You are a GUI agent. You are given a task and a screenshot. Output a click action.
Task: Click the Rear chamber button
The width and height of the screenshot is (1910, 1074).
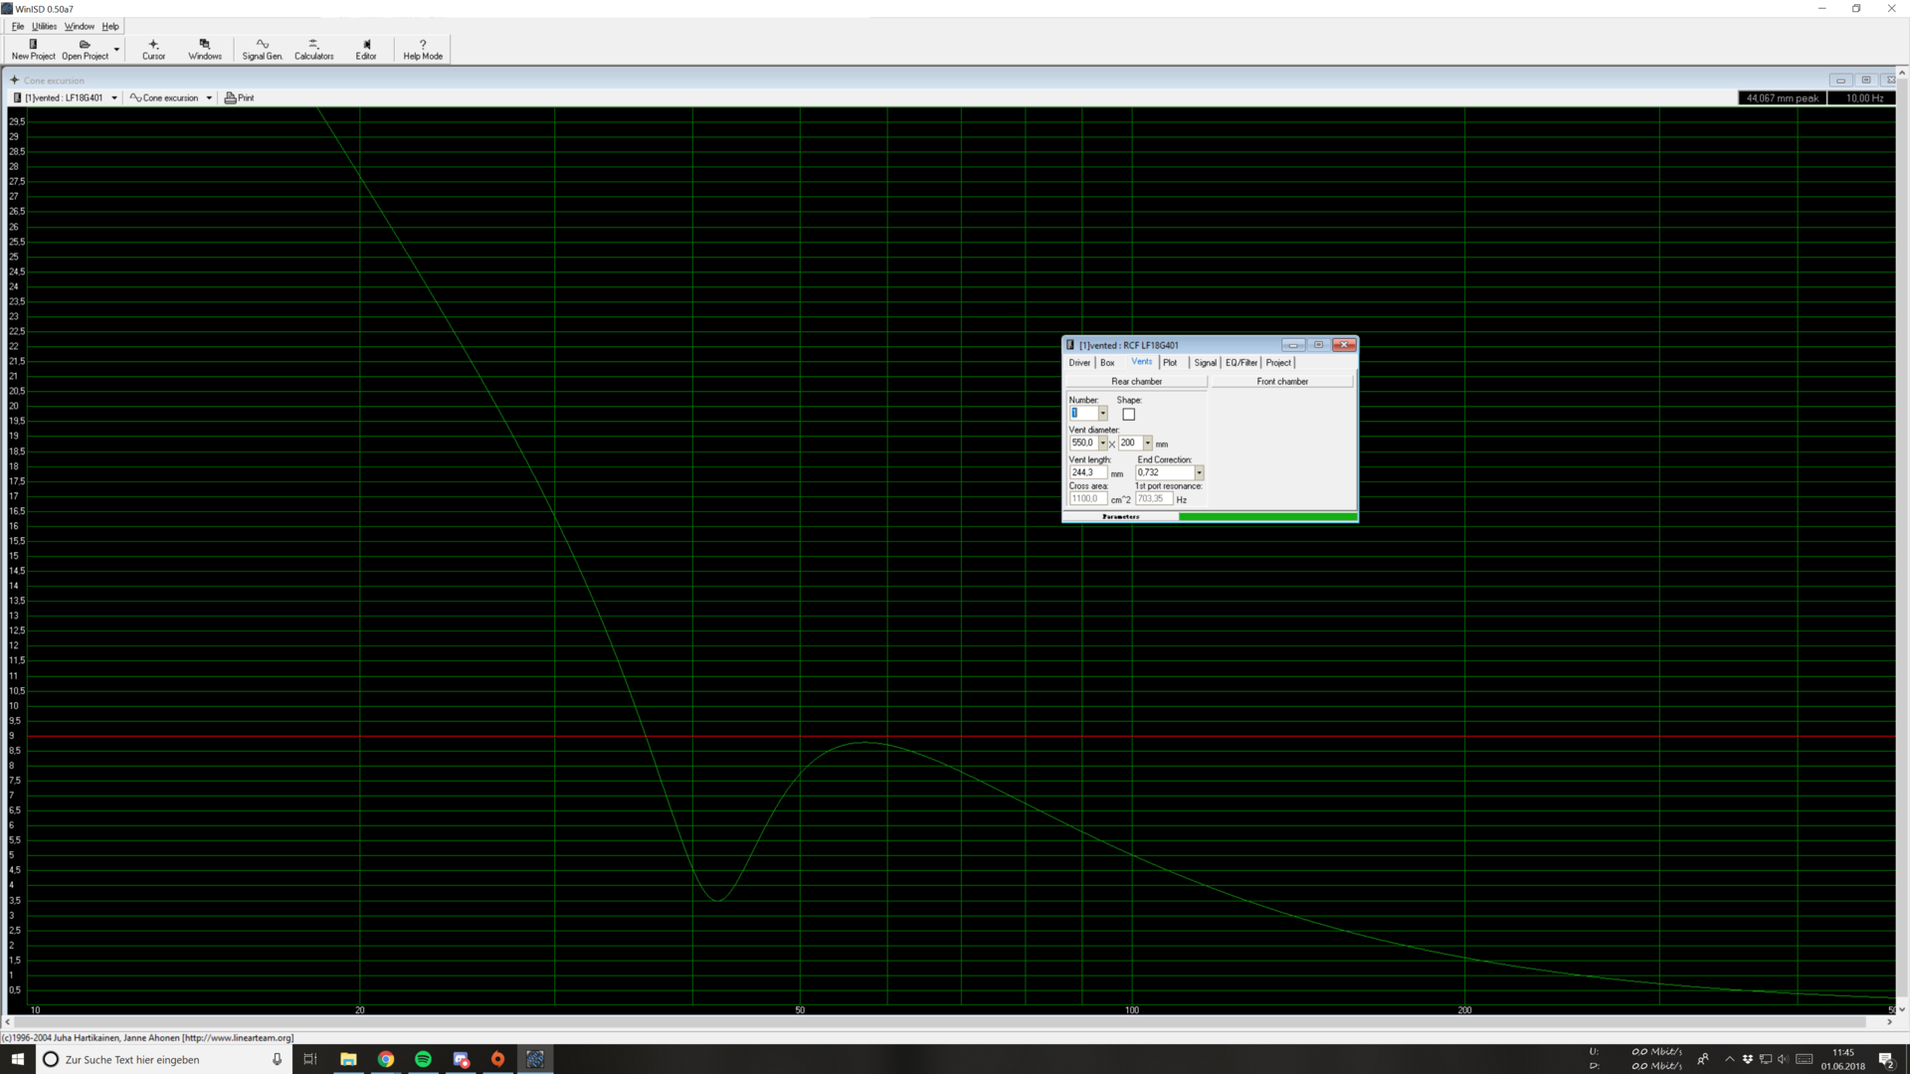(x=1136, y=382)
